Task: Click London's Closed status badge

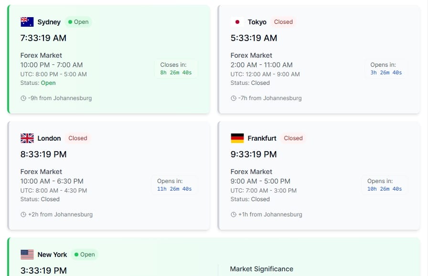Action: [x=77, y=138]
